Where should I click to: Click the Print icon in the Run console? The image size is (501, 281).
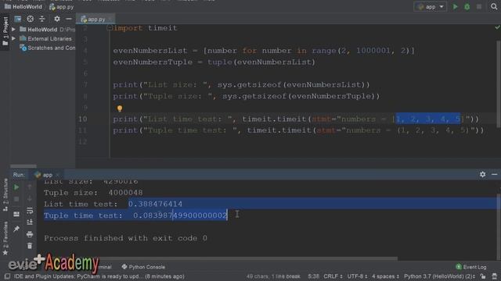[30, 234]
